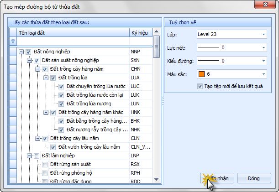The width and height of the screenshot is (279, 192).
Task: Check the Đất rừng sản xuất checkbox
Action: [x=45, y=165]
